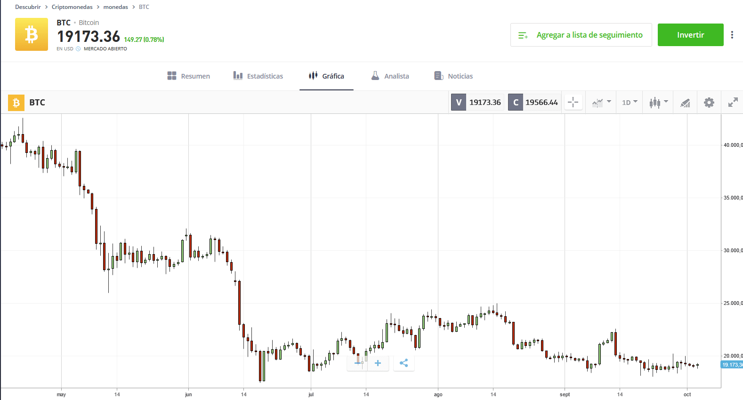The height and width of the screenshot is (400, 743).
Task: Select the Gráfica tab
Action: 326,76
